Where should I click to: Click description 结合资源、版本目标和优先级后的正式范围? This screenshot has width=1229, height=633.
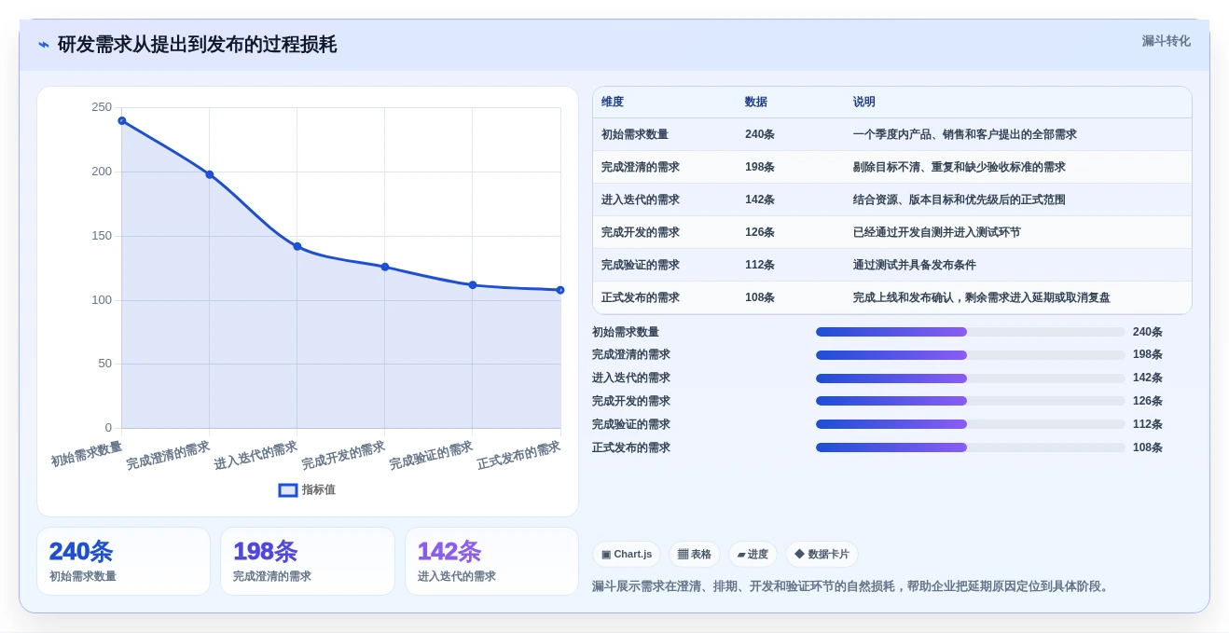pyautogui.click(x=960, y=200)
